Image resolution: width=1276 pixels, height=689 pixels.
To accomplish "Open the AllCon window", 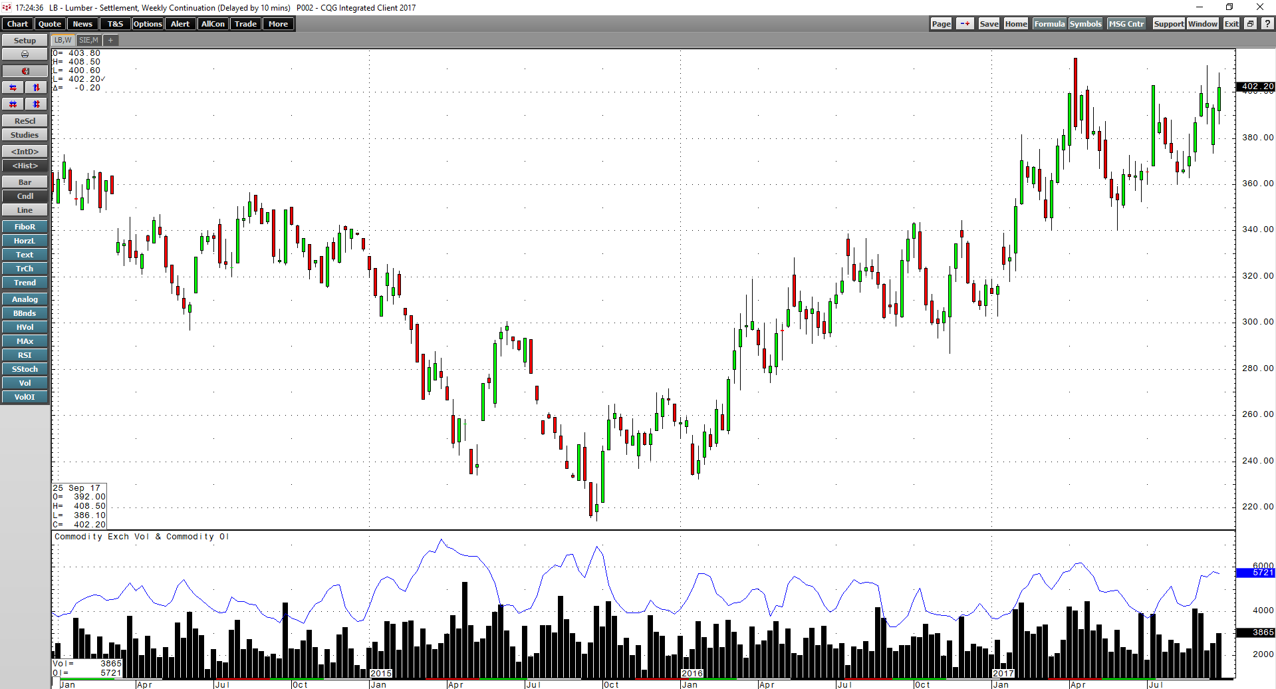I will pos(213,24).
